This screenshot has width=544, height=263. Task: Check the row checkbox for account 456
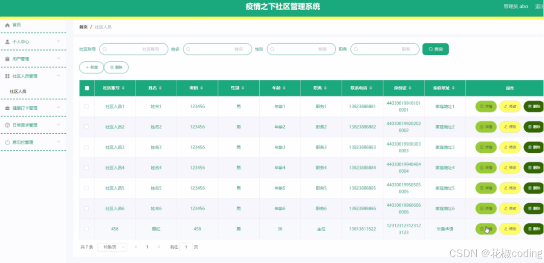(86, 229)
